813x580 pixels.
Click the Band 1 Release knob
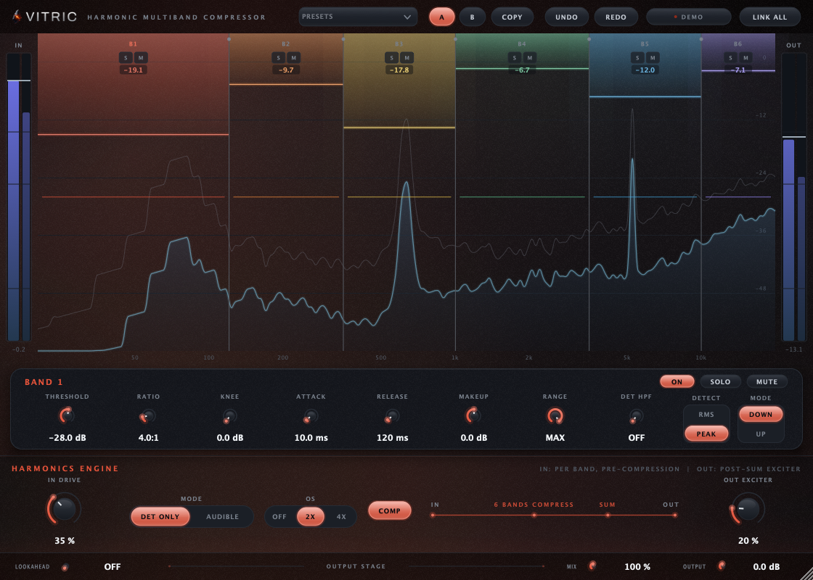393,416
